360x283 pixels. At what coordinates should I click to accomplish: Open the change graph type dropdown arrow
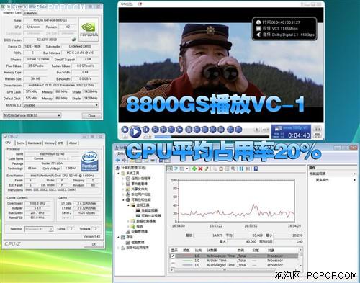click(x=187, y=169)
